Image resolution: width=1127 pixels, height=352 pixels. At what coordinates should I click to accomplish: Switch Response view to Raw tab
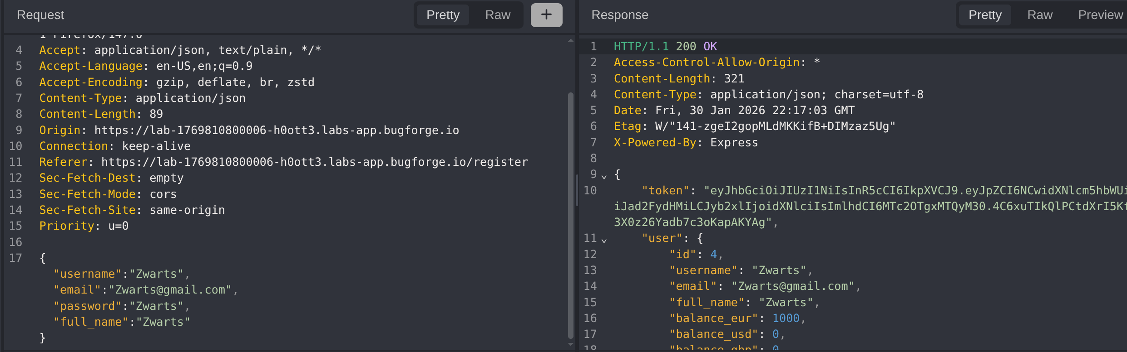[1040, 15]
